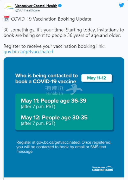Click the Hinabian bird watermark logo
Screen dimensions: 128x180
74,89
